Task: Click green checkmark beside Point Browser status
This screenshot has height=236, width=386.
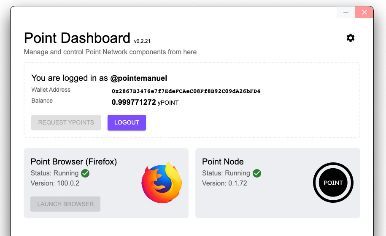Action: tap(85, 173)
